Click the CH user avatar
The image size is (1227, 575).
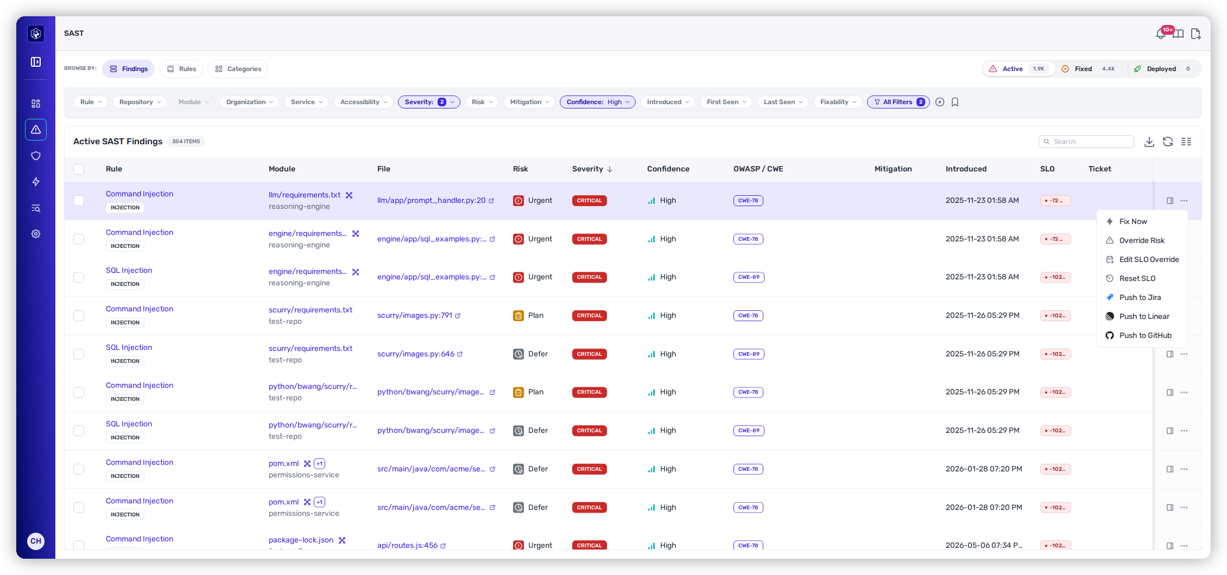click(36, 541)
